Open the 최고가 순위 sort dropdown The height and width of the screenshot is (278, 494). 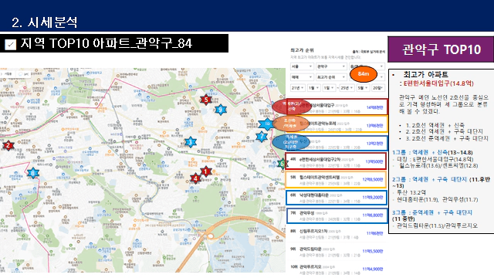pos(331,77)
